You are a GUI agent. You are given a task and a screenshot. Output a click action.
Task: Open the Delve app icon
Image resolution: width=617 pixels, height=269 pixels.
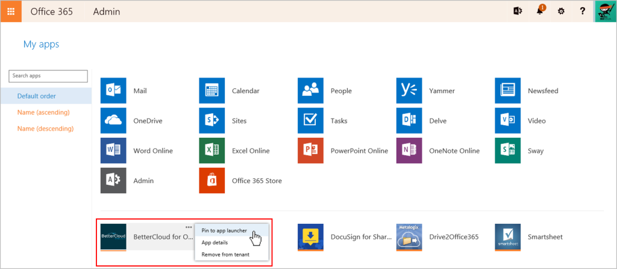(x=409, y=121)
